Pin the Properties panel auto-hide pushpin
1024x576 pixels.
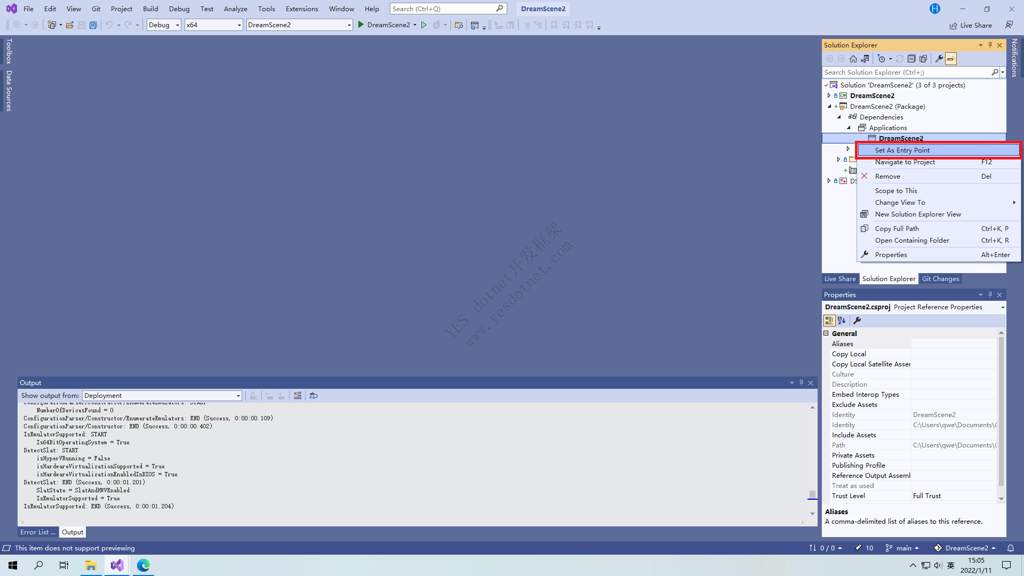990,295
